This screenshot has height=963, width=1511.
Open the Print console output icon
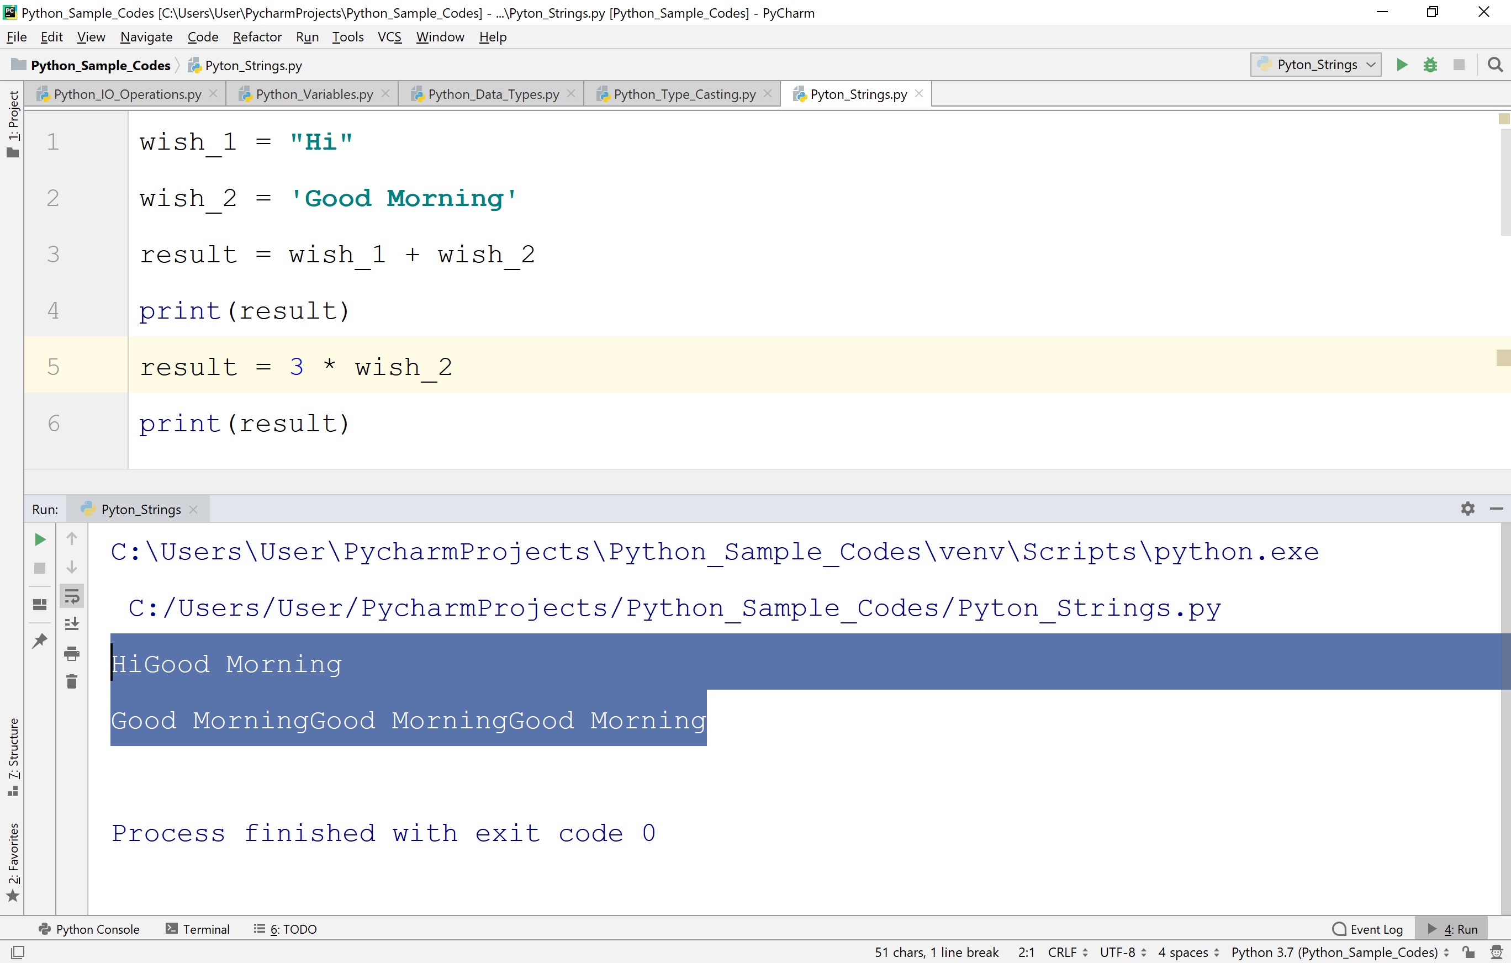coord(72,653)
